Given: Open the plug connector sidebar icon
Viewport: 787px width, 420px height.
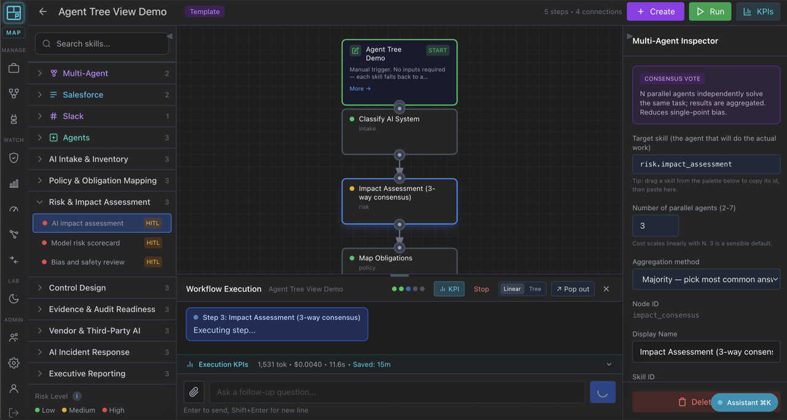Looking at the screenshot, I should (x=14, y=119).
